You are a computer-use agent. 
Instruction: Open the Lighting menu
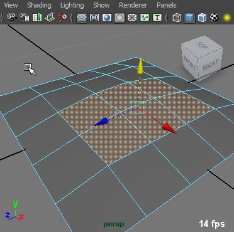72,5
